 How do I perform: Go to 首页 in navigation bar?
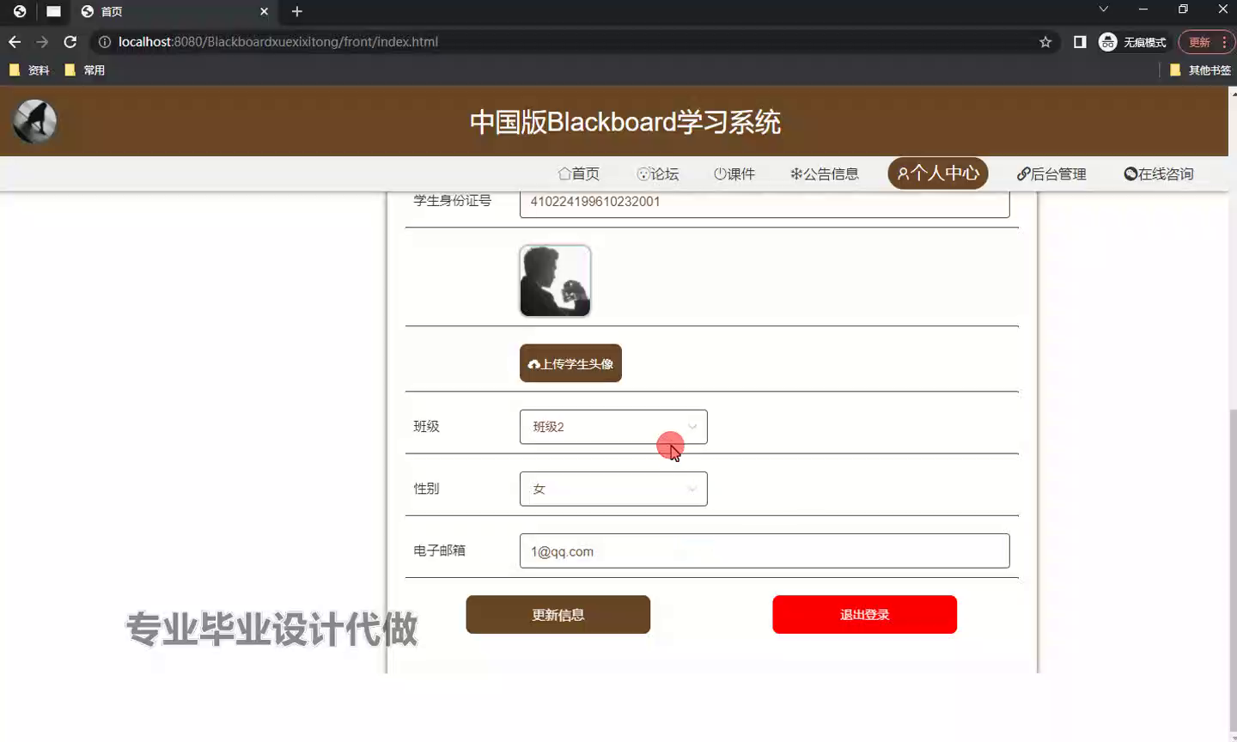pyautogui.click(x=579, y=173)
